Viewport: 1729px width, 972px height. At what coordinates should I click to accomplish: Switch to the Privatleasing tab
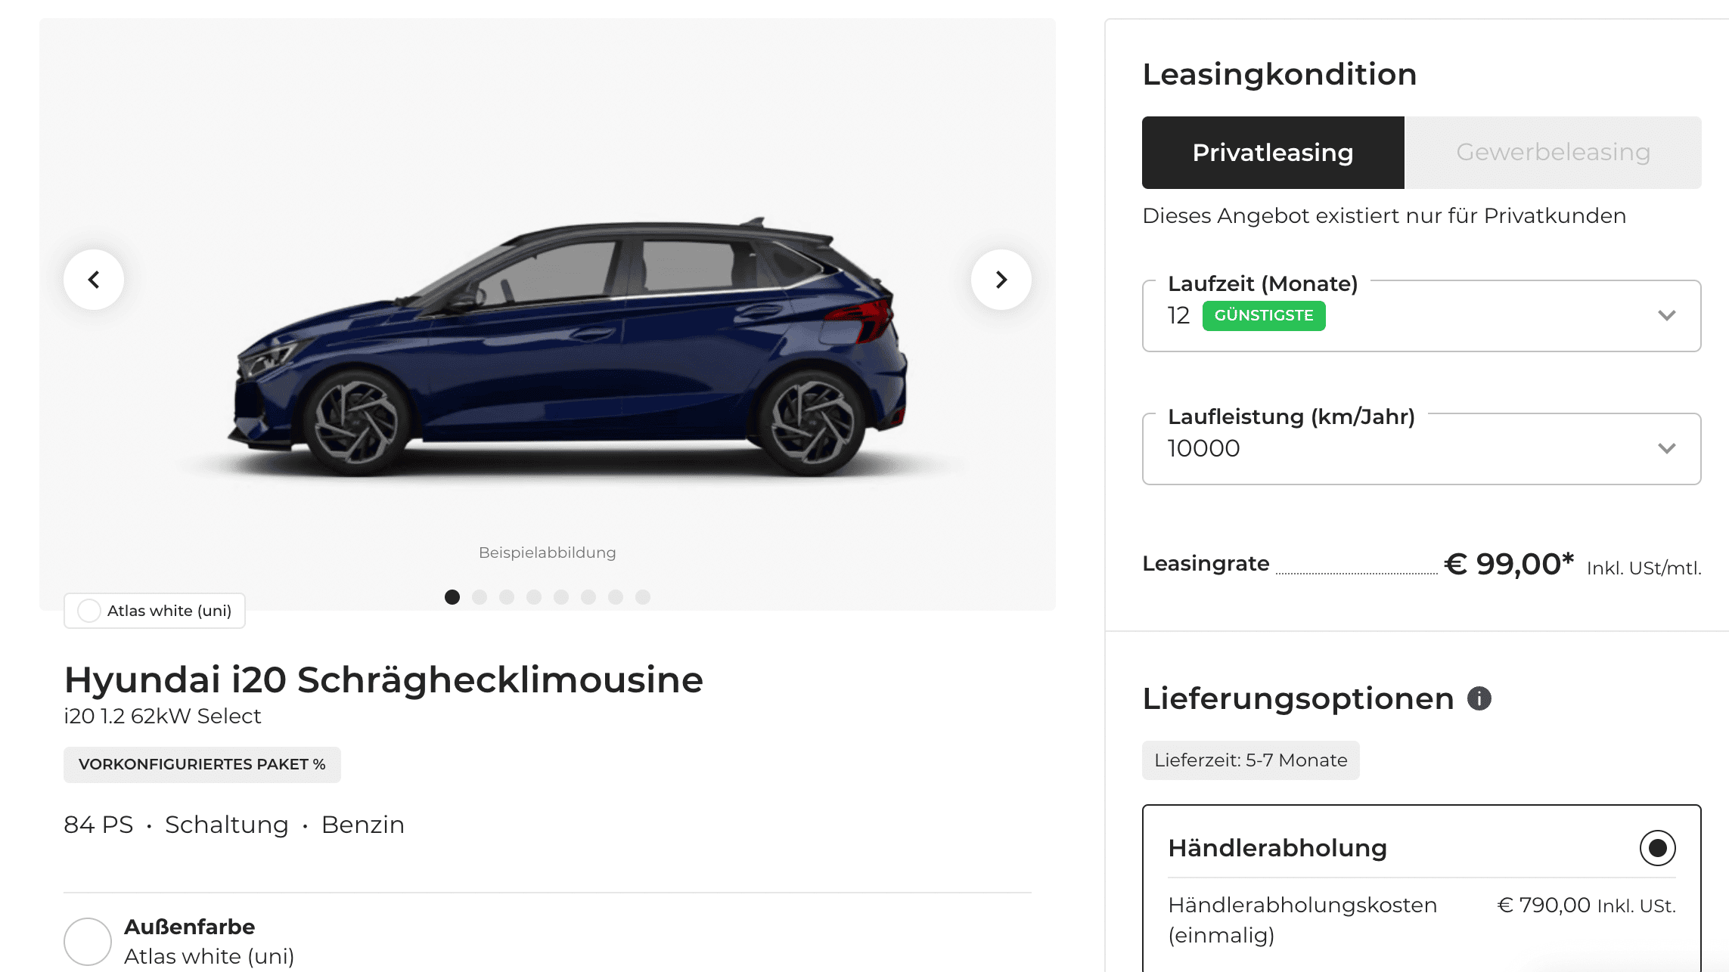point(1273,153)
